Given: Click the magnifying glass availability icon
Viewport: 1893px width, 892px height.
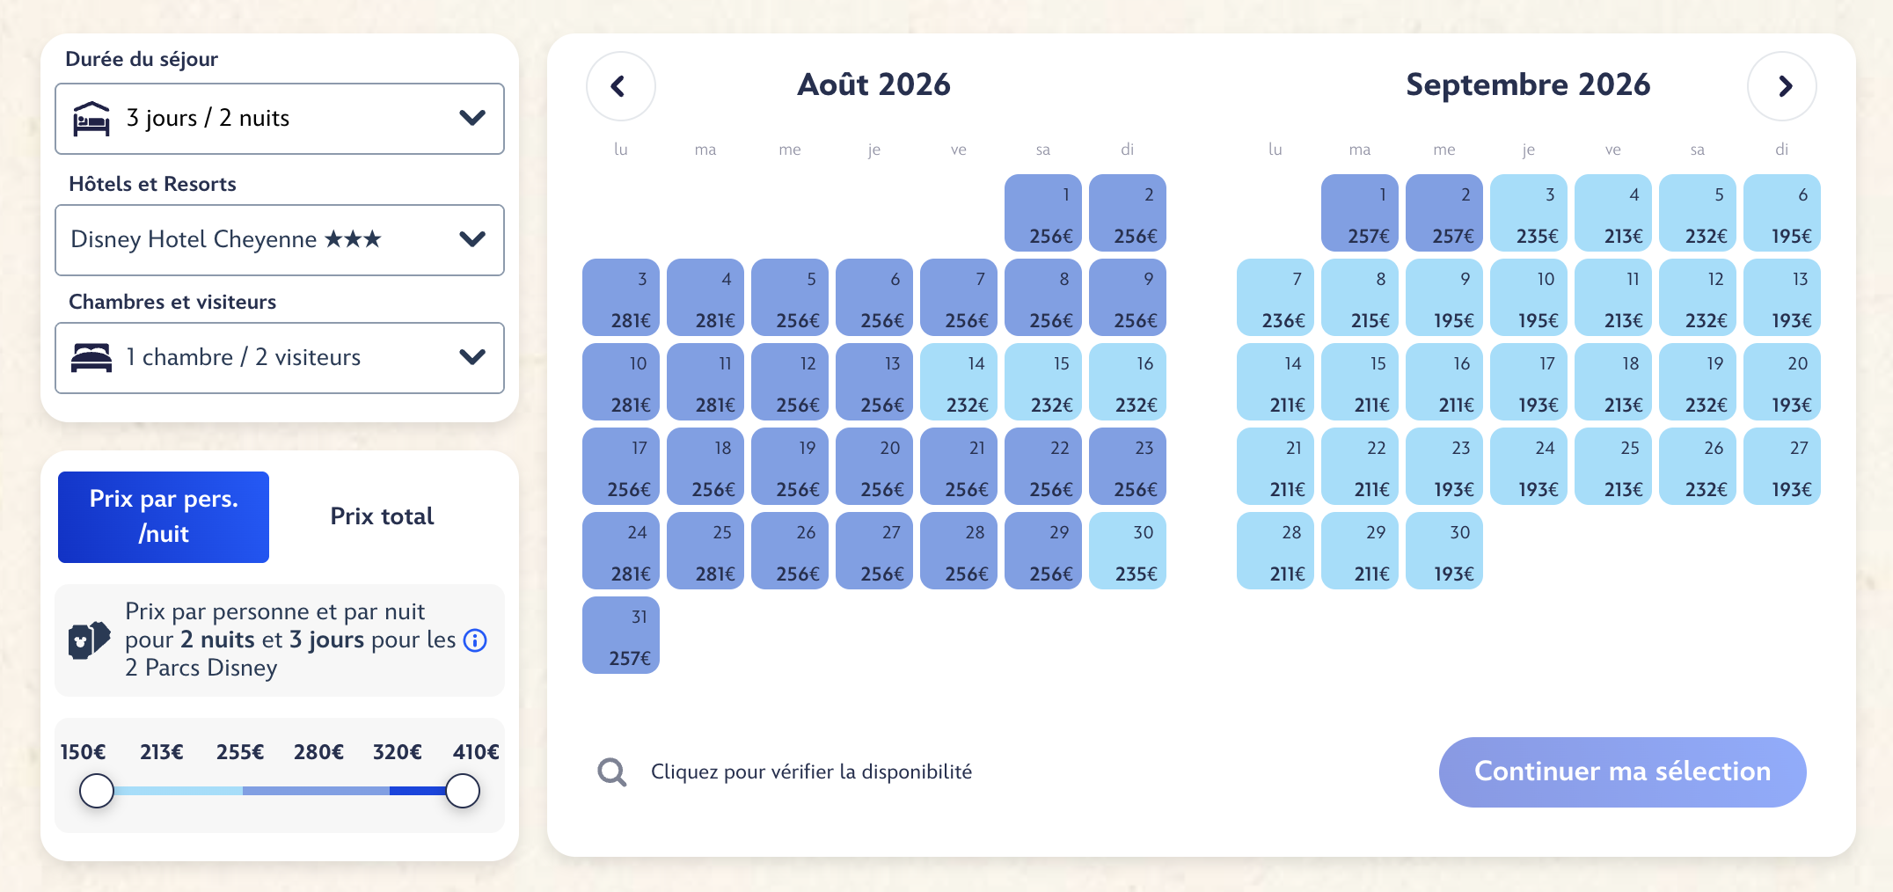Looking at the screenshot, I should pos(612,772).
